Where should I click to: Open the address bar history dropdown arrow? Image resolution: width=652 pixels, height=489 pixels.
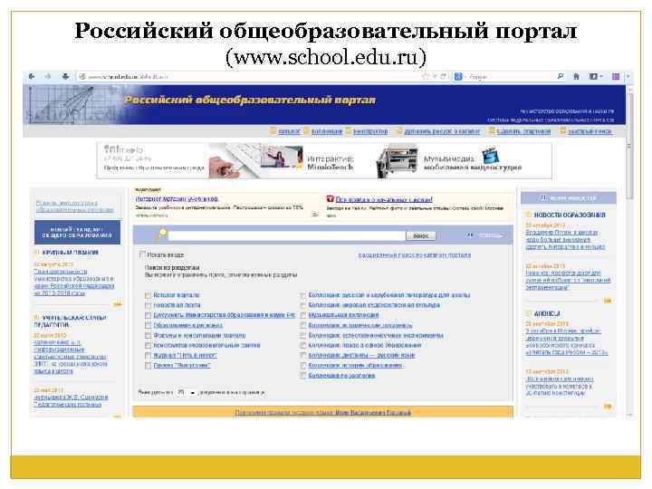434,76
